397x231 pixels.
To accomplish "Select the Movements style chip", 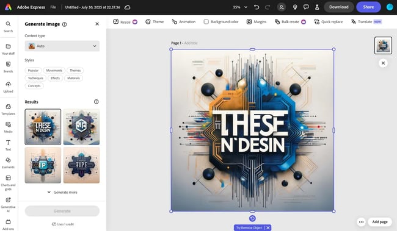I will click(54, 70).
